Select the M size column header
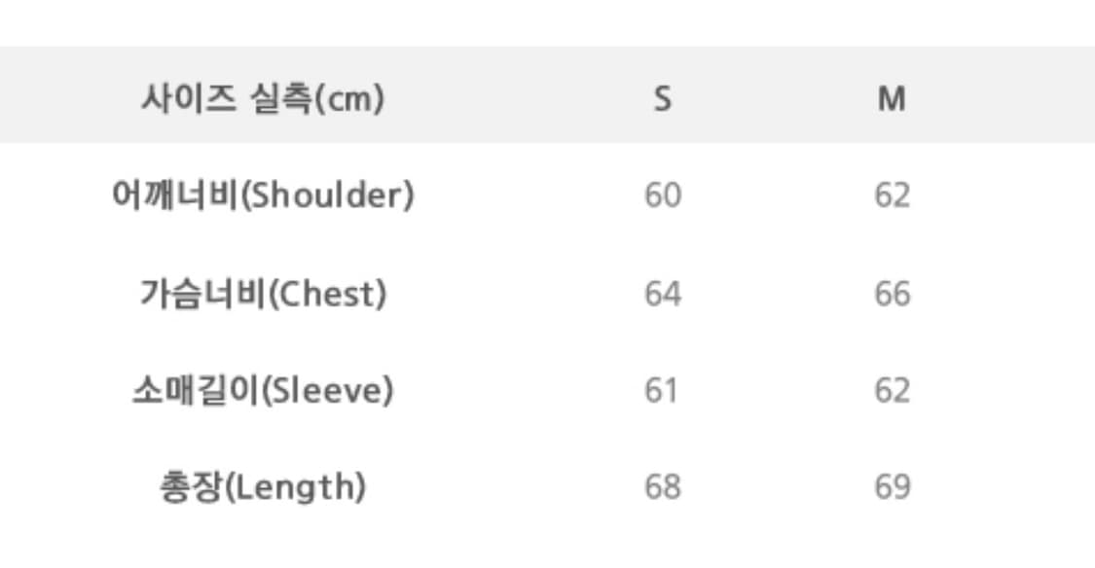This screenshot has height=568, width=1095. pos(892,98)
